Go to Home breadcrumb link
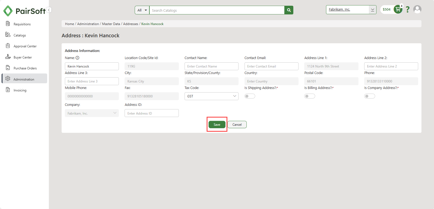 point(70,24)
